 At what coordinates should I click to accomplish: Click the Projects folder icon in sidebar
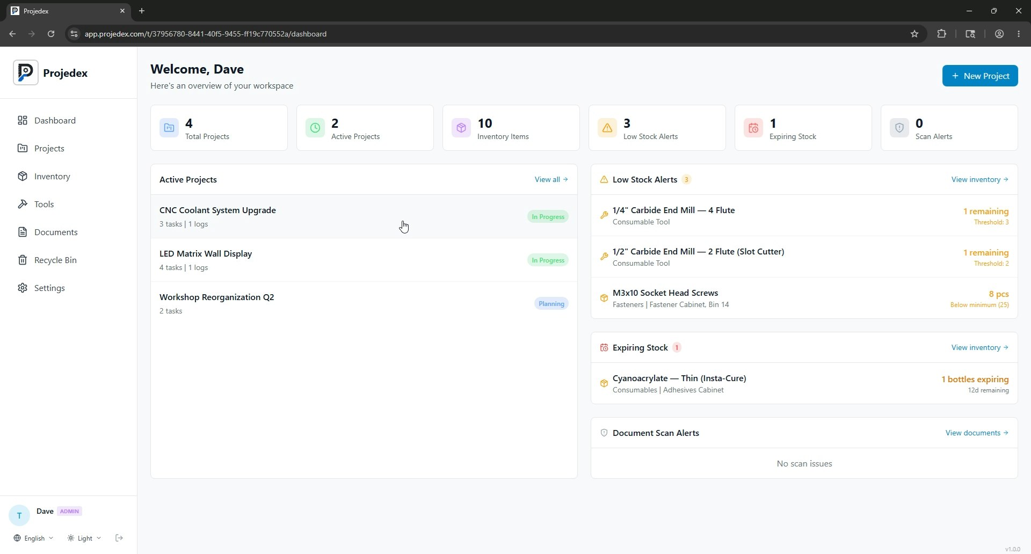pyautogui.click(x=23, y=148)
